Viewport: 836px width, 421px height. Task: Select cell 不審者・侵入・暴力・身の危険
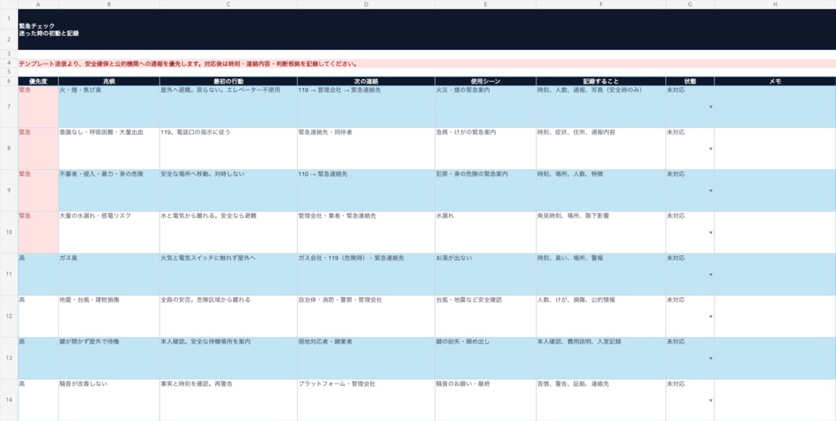109,191
